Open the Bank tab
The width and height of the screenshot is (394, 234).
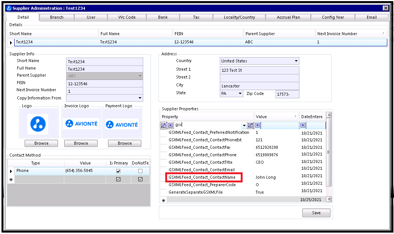tap(163, 17)
